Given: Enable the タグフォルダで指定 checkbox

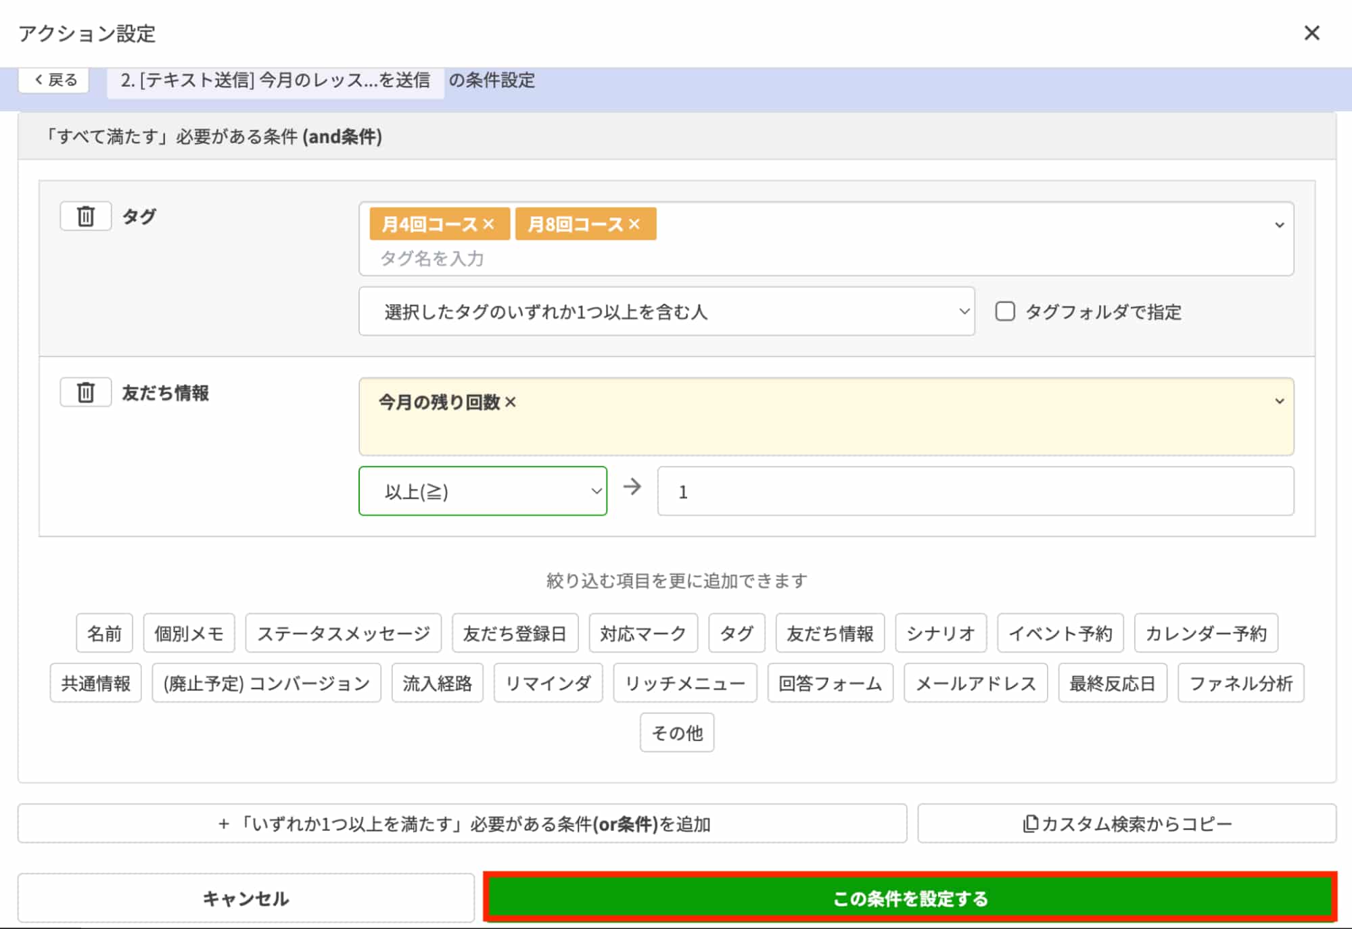Looking at the screenshot, I should point(1006,312).
